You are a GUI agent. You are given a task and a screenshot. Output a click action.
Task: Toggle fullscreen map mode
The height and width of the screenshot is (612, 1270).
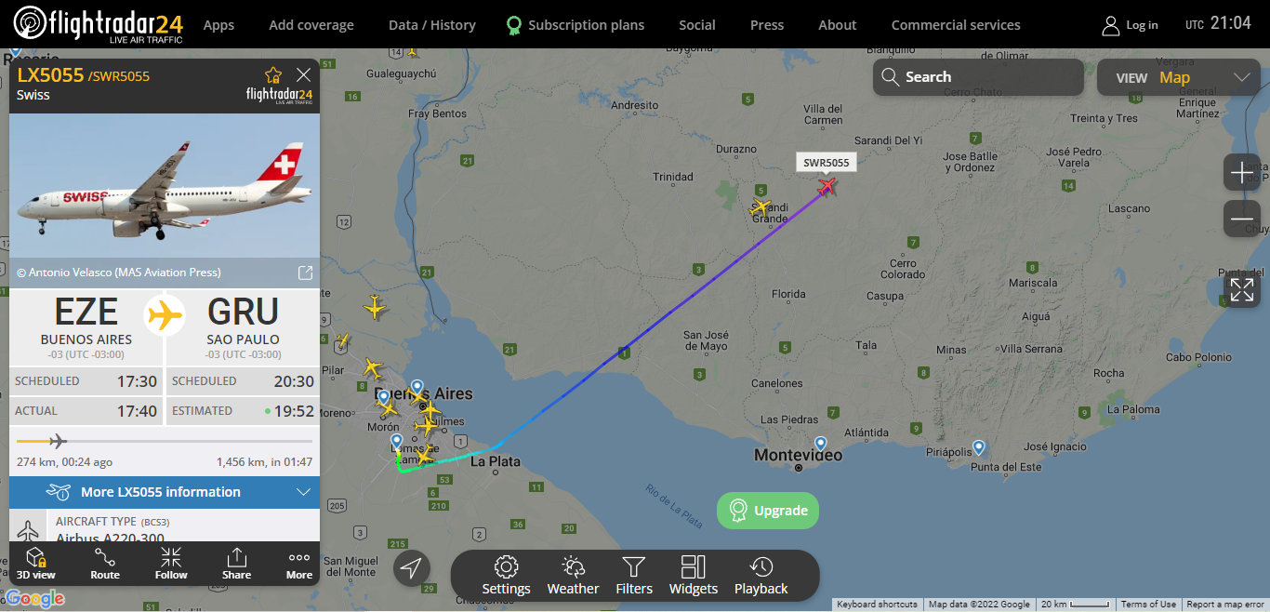[x=1242, y=290]
